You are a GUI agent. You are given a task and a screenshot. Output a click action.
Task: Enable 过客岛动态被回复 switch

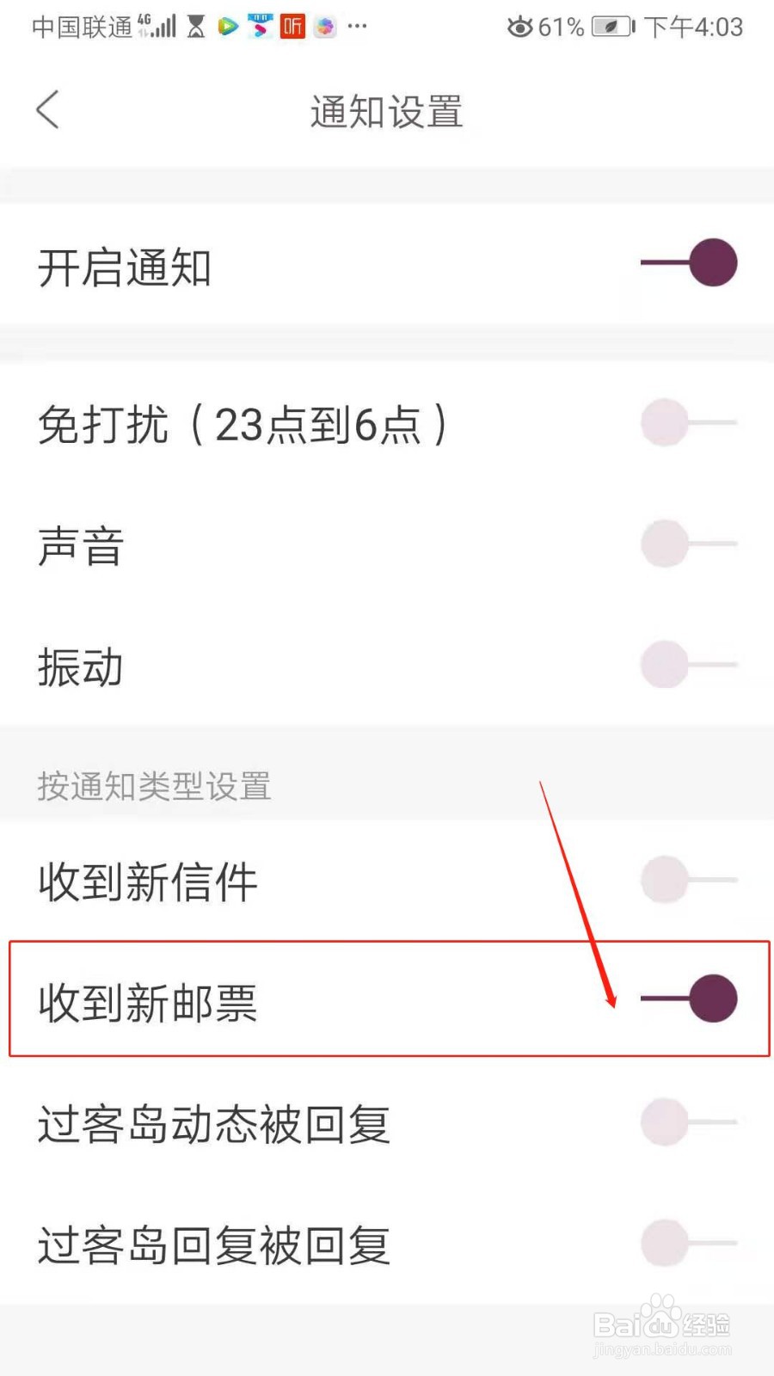point(689,1121)
